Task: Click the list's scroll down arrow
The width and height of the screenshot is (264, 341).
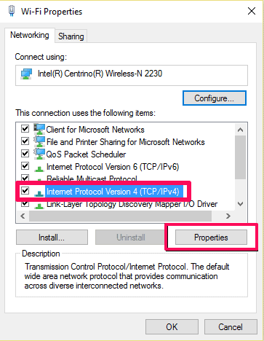Action: point(240,204)
